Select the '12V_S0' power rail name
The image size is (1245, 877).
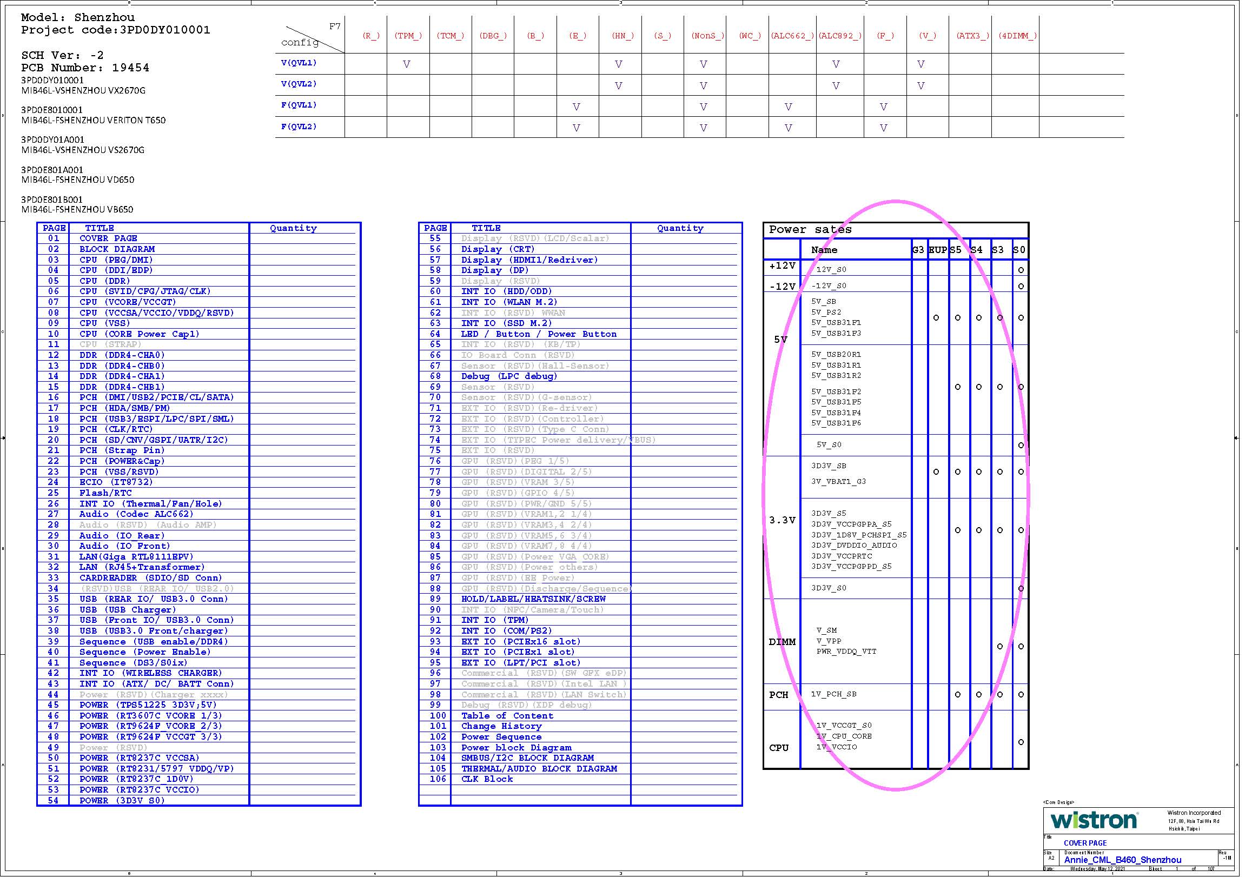(x=834, y=270)
